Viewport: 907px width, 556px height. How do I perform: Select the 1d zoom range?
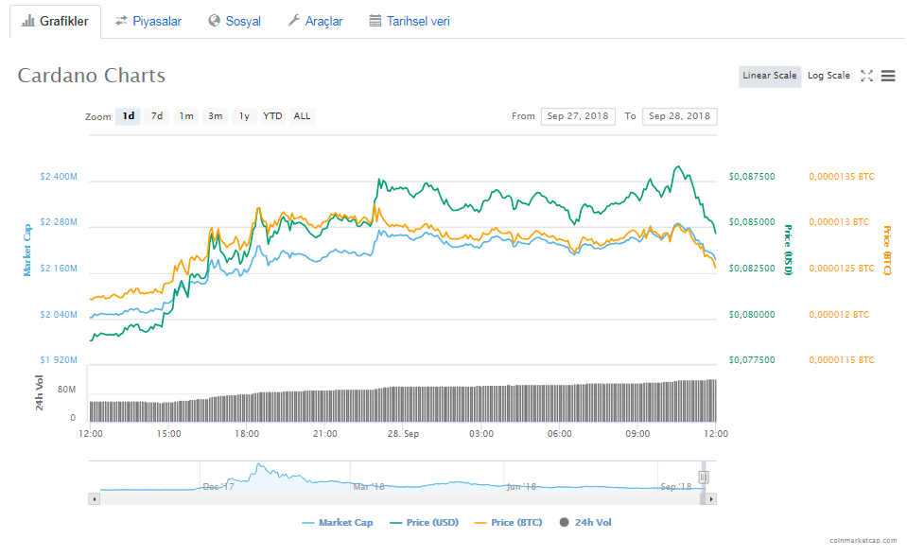[128, 116]
